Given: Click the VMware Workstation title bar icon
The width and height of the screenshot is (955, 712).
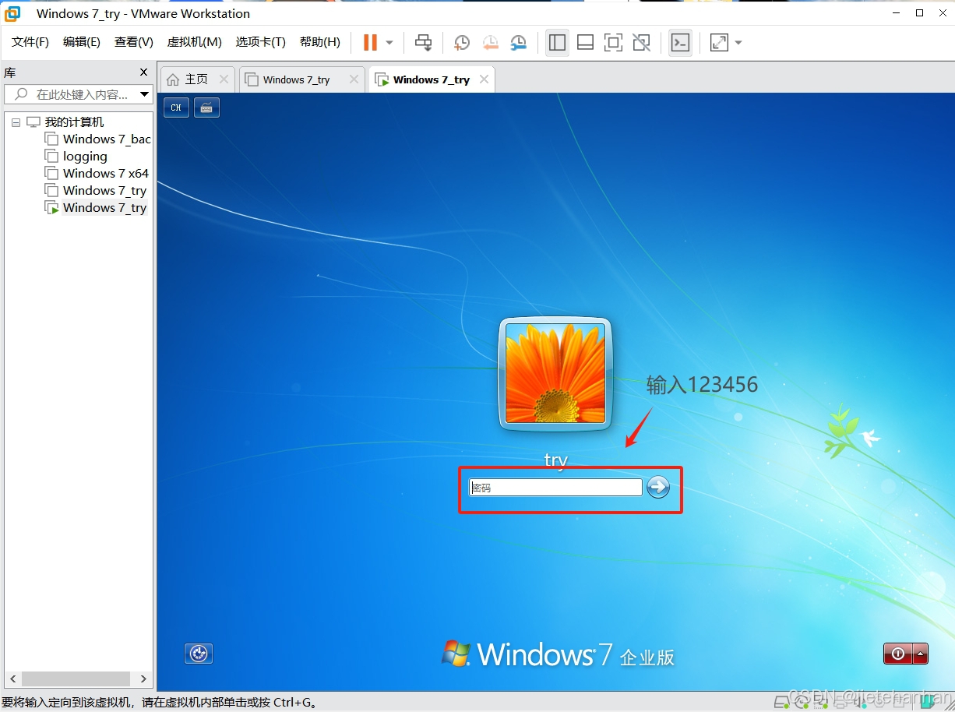Looking at the screenshot, I should coord(12,13).
